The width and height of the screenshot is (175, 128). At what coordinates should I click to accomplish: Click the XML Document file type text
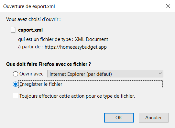(x=92, y=39)
